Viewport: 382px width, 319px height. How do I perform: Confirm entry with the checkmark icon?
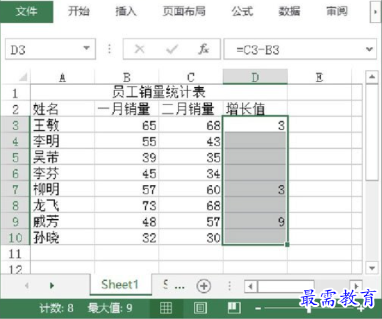click(172, 49)
